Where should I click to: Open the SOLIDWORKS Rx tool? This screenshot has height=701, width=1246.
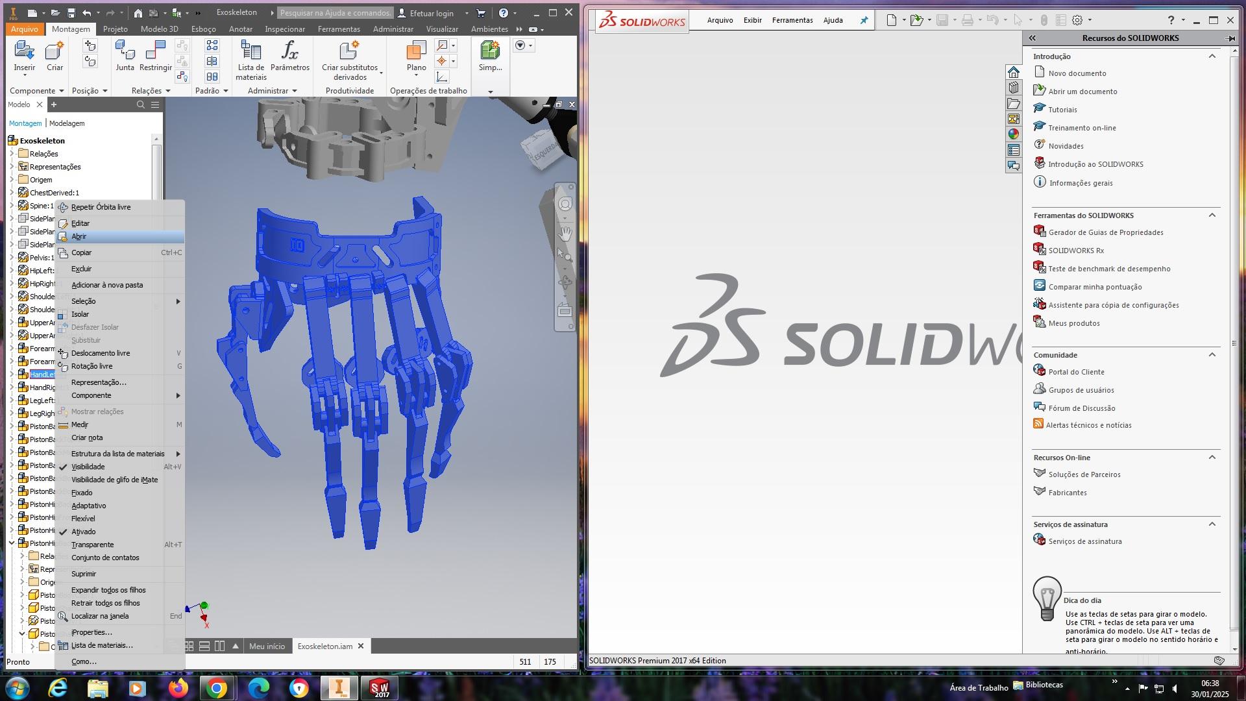[1075, 251]
